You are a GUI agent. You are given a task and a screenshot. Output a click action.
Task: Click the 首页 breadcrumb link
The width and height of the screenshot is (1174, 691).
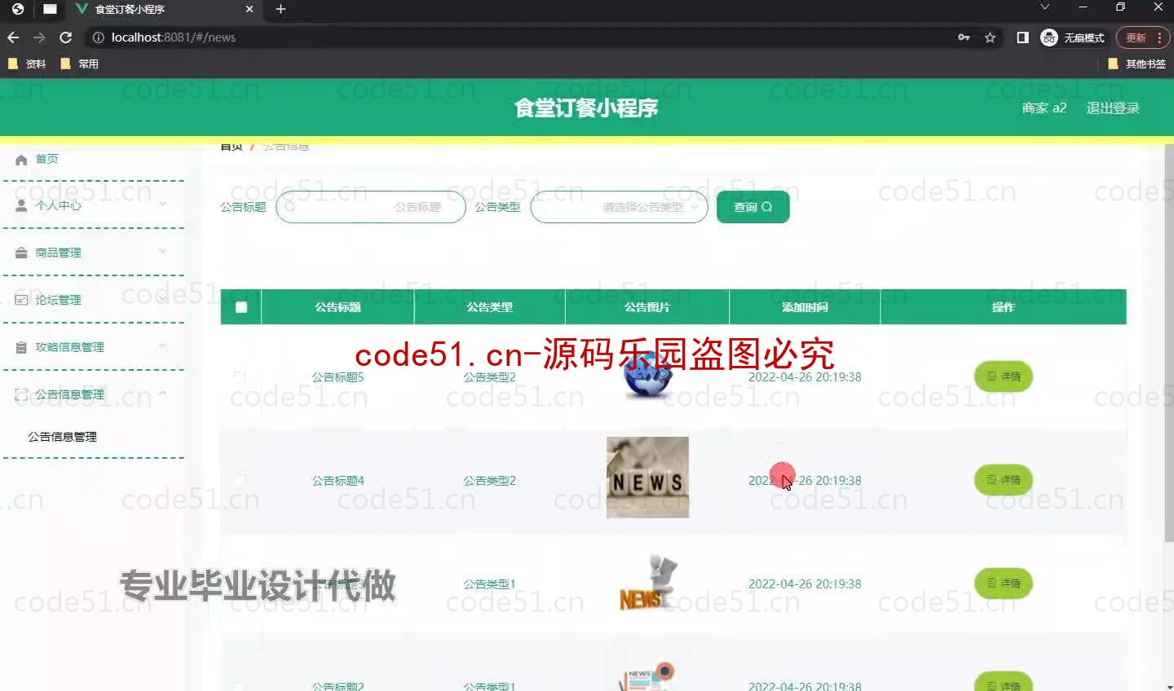[232, 147]
